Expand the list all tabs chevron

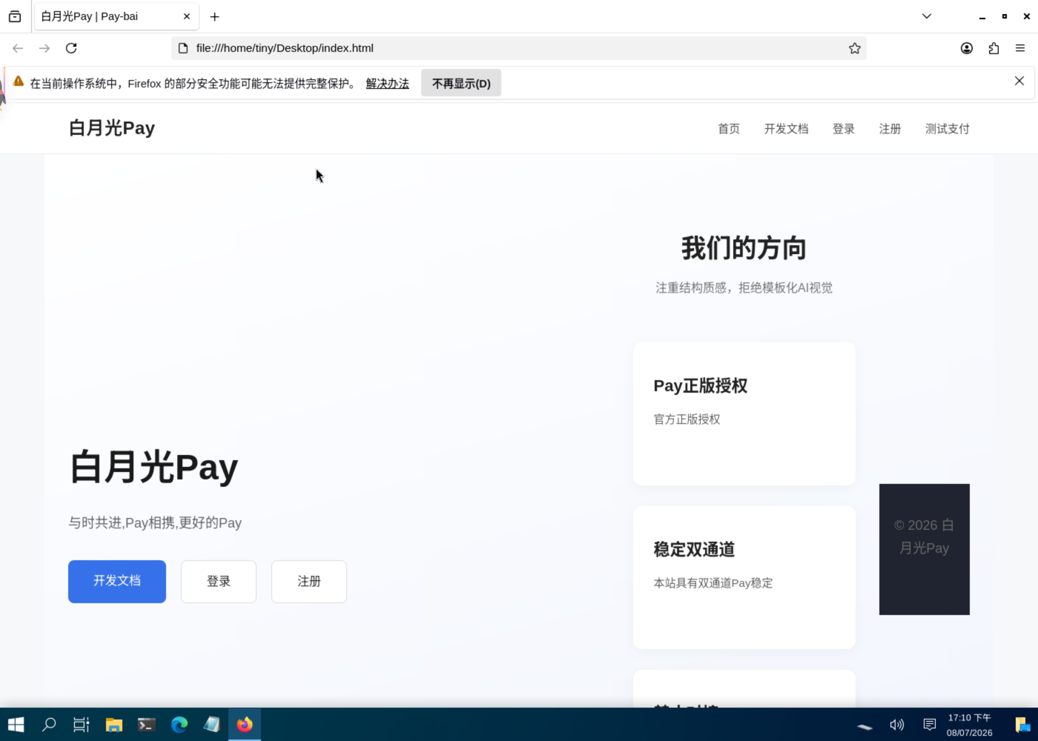(x=926, y=16)
